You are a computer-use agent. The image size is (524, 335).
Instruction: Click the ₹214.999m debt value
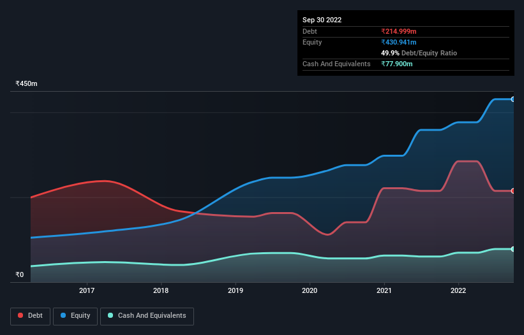tap(399, 31)
